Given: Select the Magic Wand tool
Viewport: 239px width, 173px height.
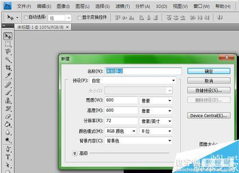Looking at the screenshot, I should coord(8,60).
